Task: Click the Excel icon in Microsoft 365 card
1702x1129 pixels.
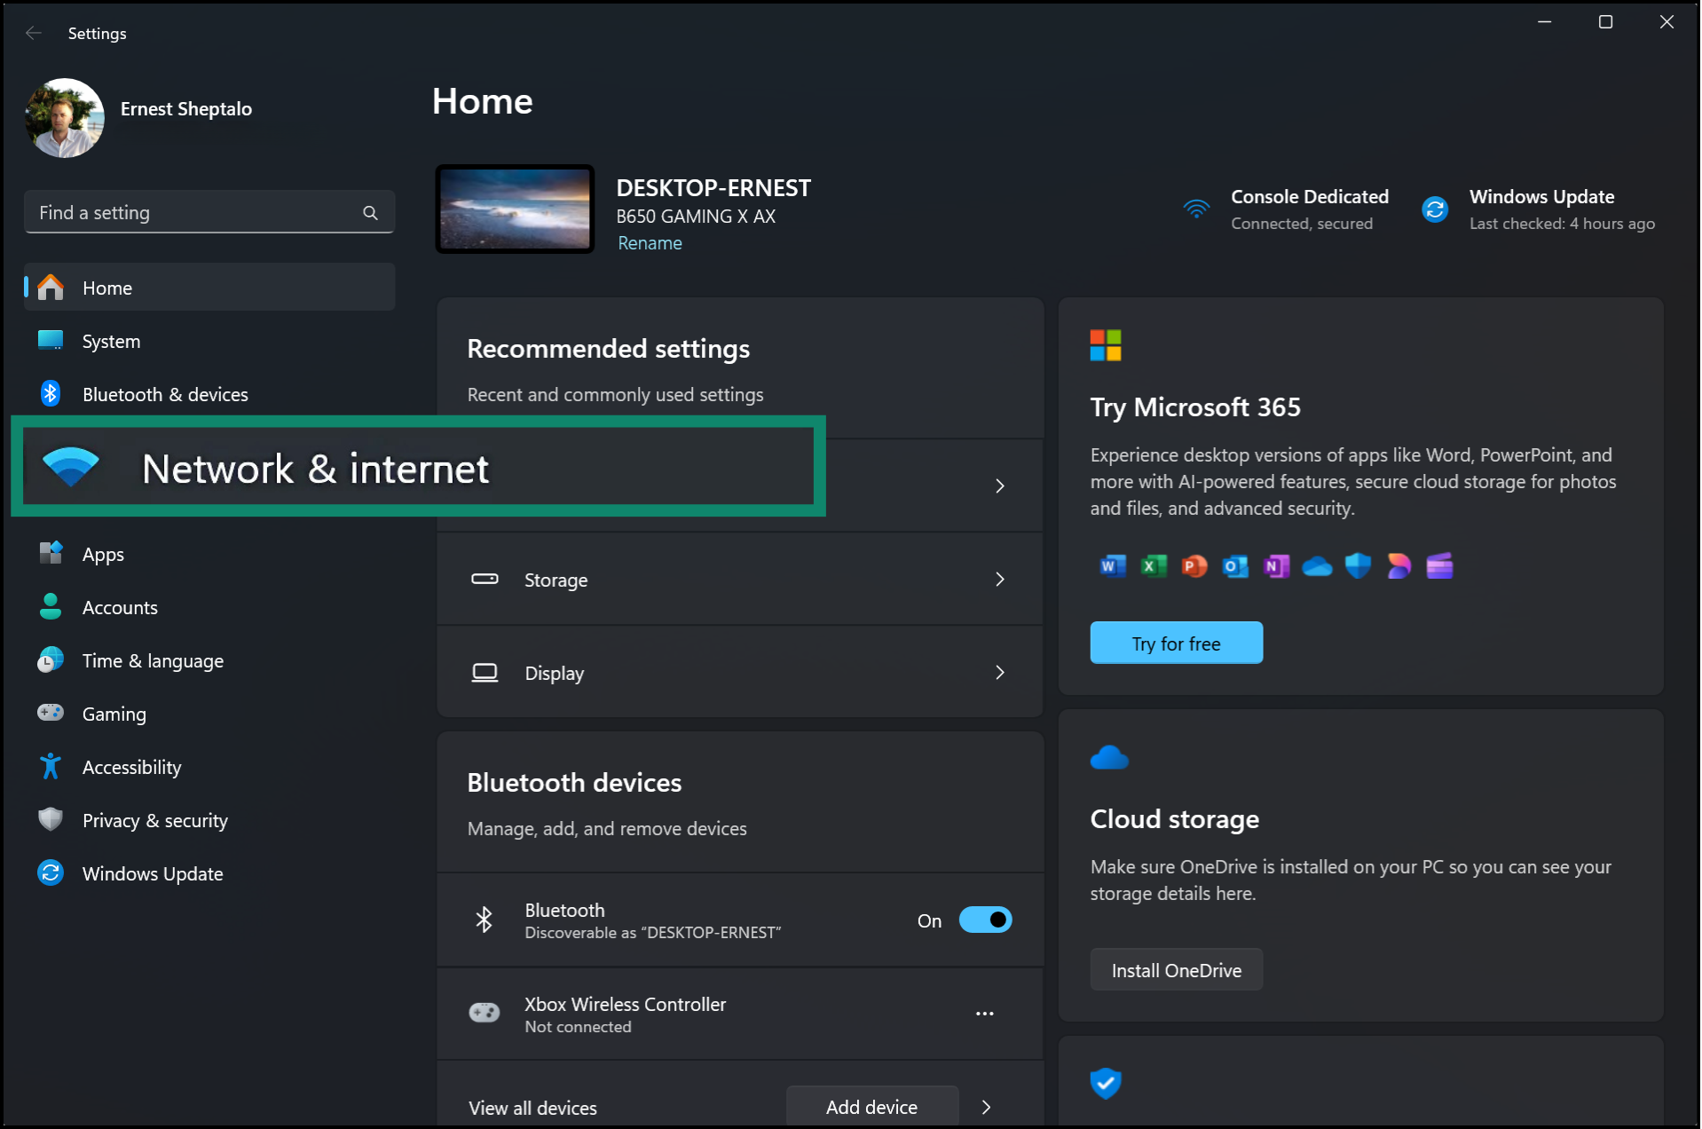Action: (x=1152, y=565)
